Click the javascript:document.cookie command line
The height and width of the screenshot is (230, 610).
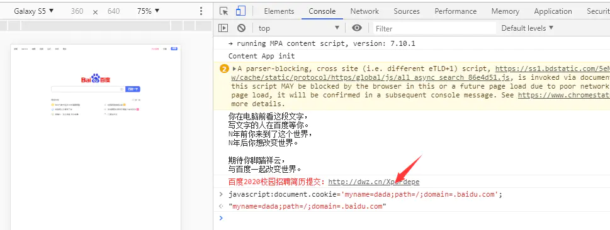click(365, 194)
